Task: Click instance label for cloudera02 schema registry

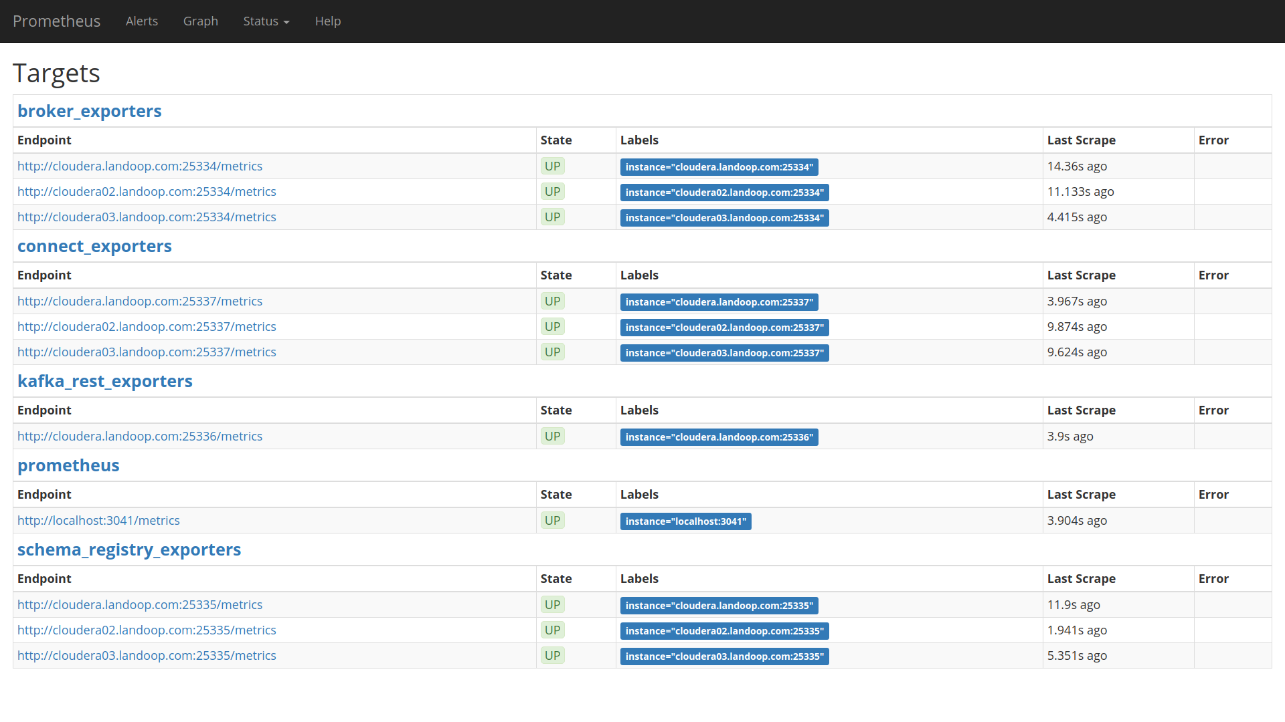Action: [723, 630]
